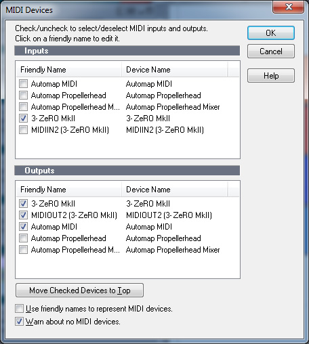Select MIDIIN2 (3- ZeRO MkII) device name cell
The image size is (309, 344).
pos(165,130)
